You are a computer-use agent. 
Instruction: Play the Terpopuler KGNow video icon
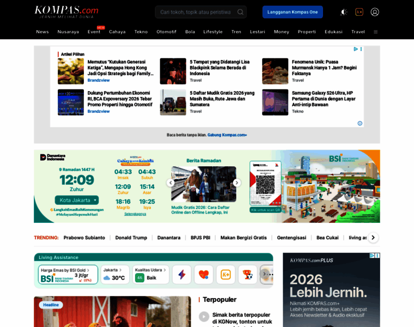point(204,317)
